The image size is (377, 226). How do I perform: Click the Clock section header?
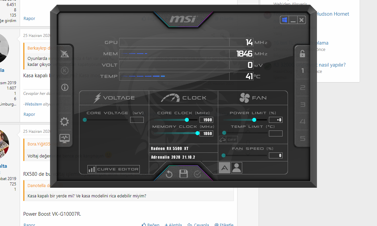tap(183, 98)
